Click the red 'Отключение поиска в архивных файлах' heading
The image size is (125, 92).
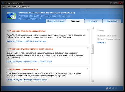27,31
